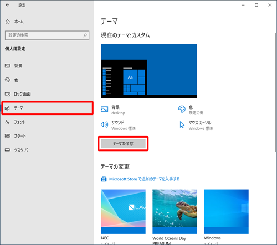The height and width of the screenshot is (245, 277).
Task: Click the 色 palette icon in theme settings
Action: click(182, 109)
